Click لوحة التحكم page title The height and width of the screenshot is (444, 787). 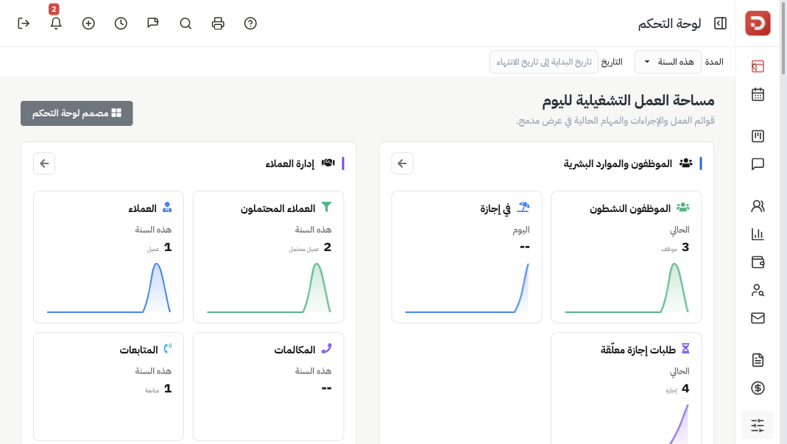669,24
